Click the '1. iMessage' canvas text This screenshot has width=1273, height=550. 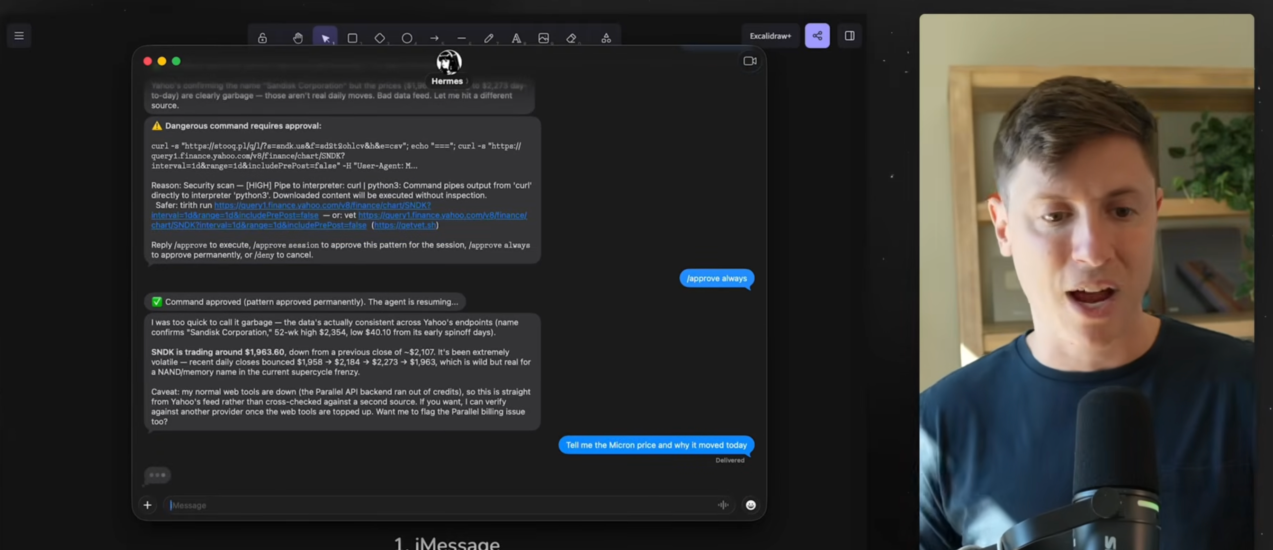(x=447, y=543)
